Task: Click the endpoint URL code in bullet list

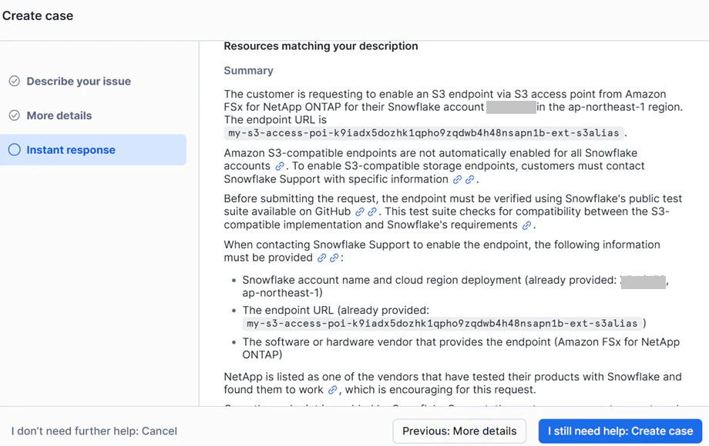Action: click(x=442, y=324)
